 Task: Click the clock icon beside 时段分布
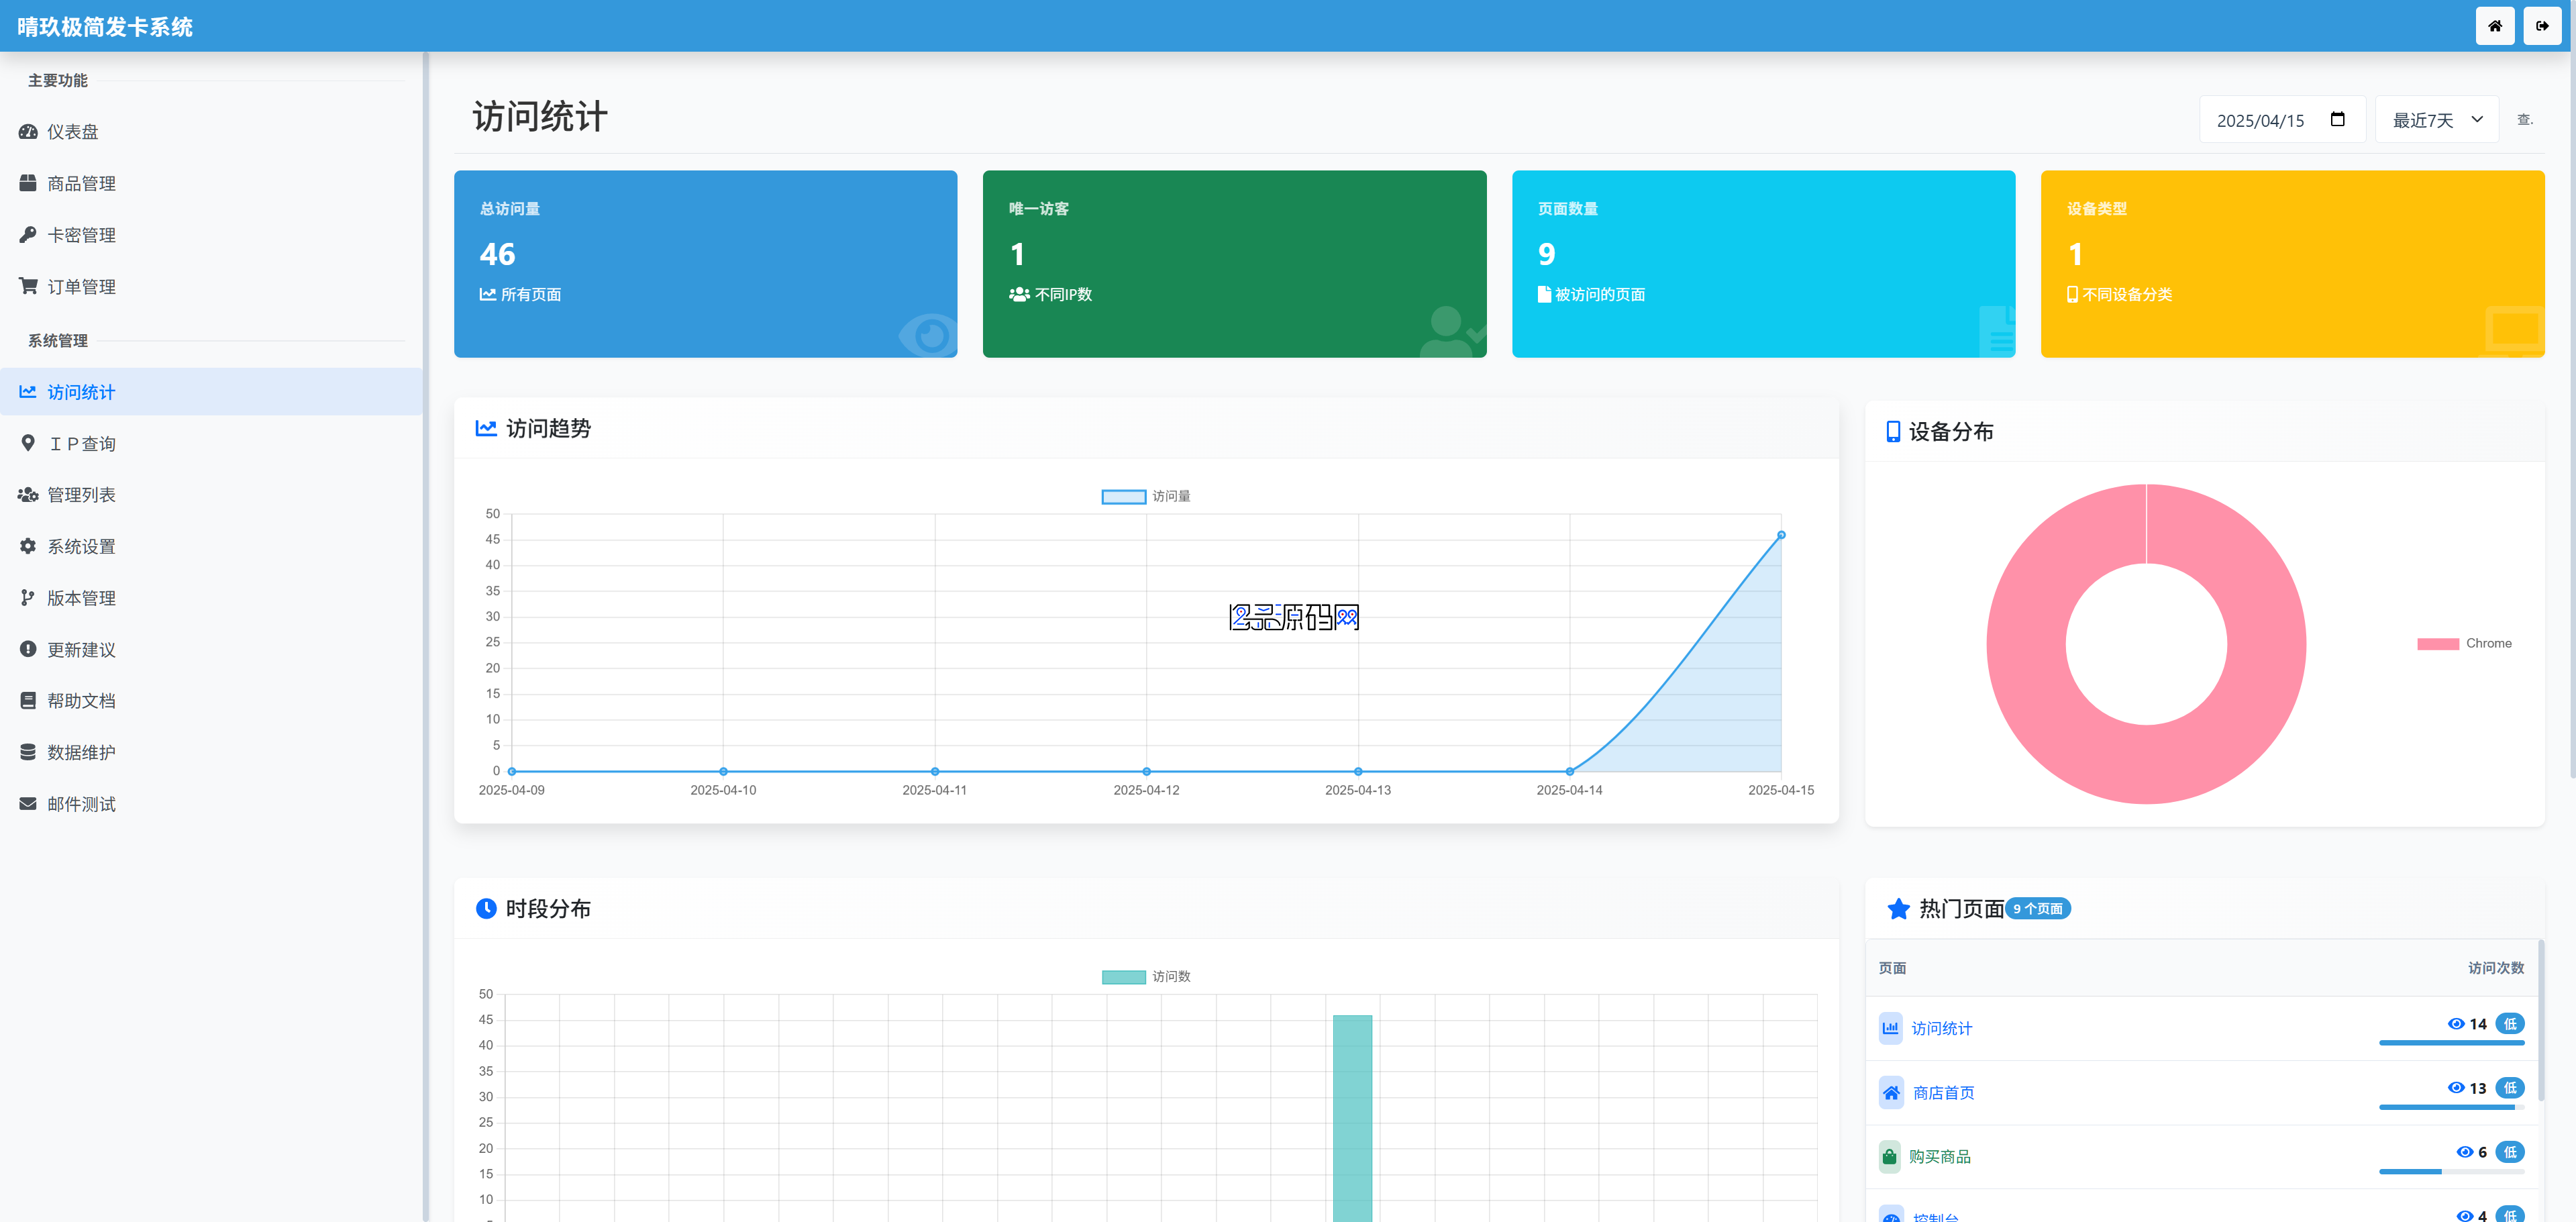point(486,908)
